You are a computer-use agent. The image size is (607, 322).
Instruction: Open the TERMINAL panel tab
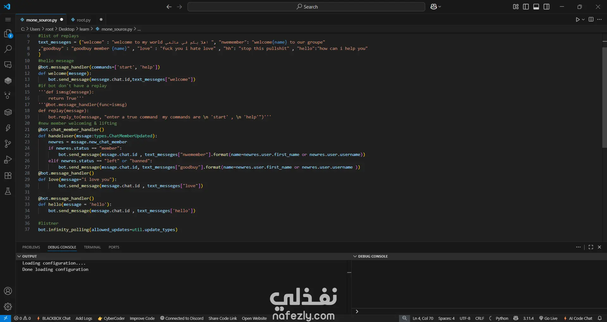(x=92, y=247)
